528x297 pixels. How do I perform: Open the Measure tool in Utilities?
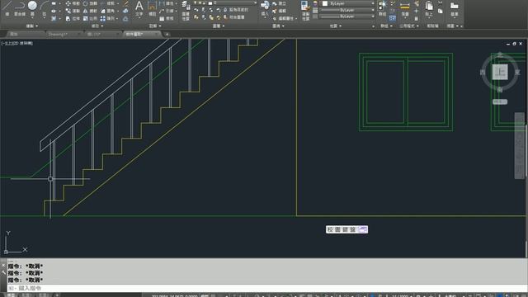(405, 8)
